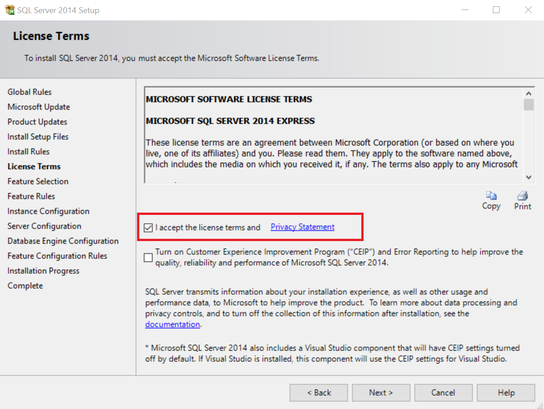Click Next to continue setup
This screenshot has width=544, height=409.
[x=381, y=393]
